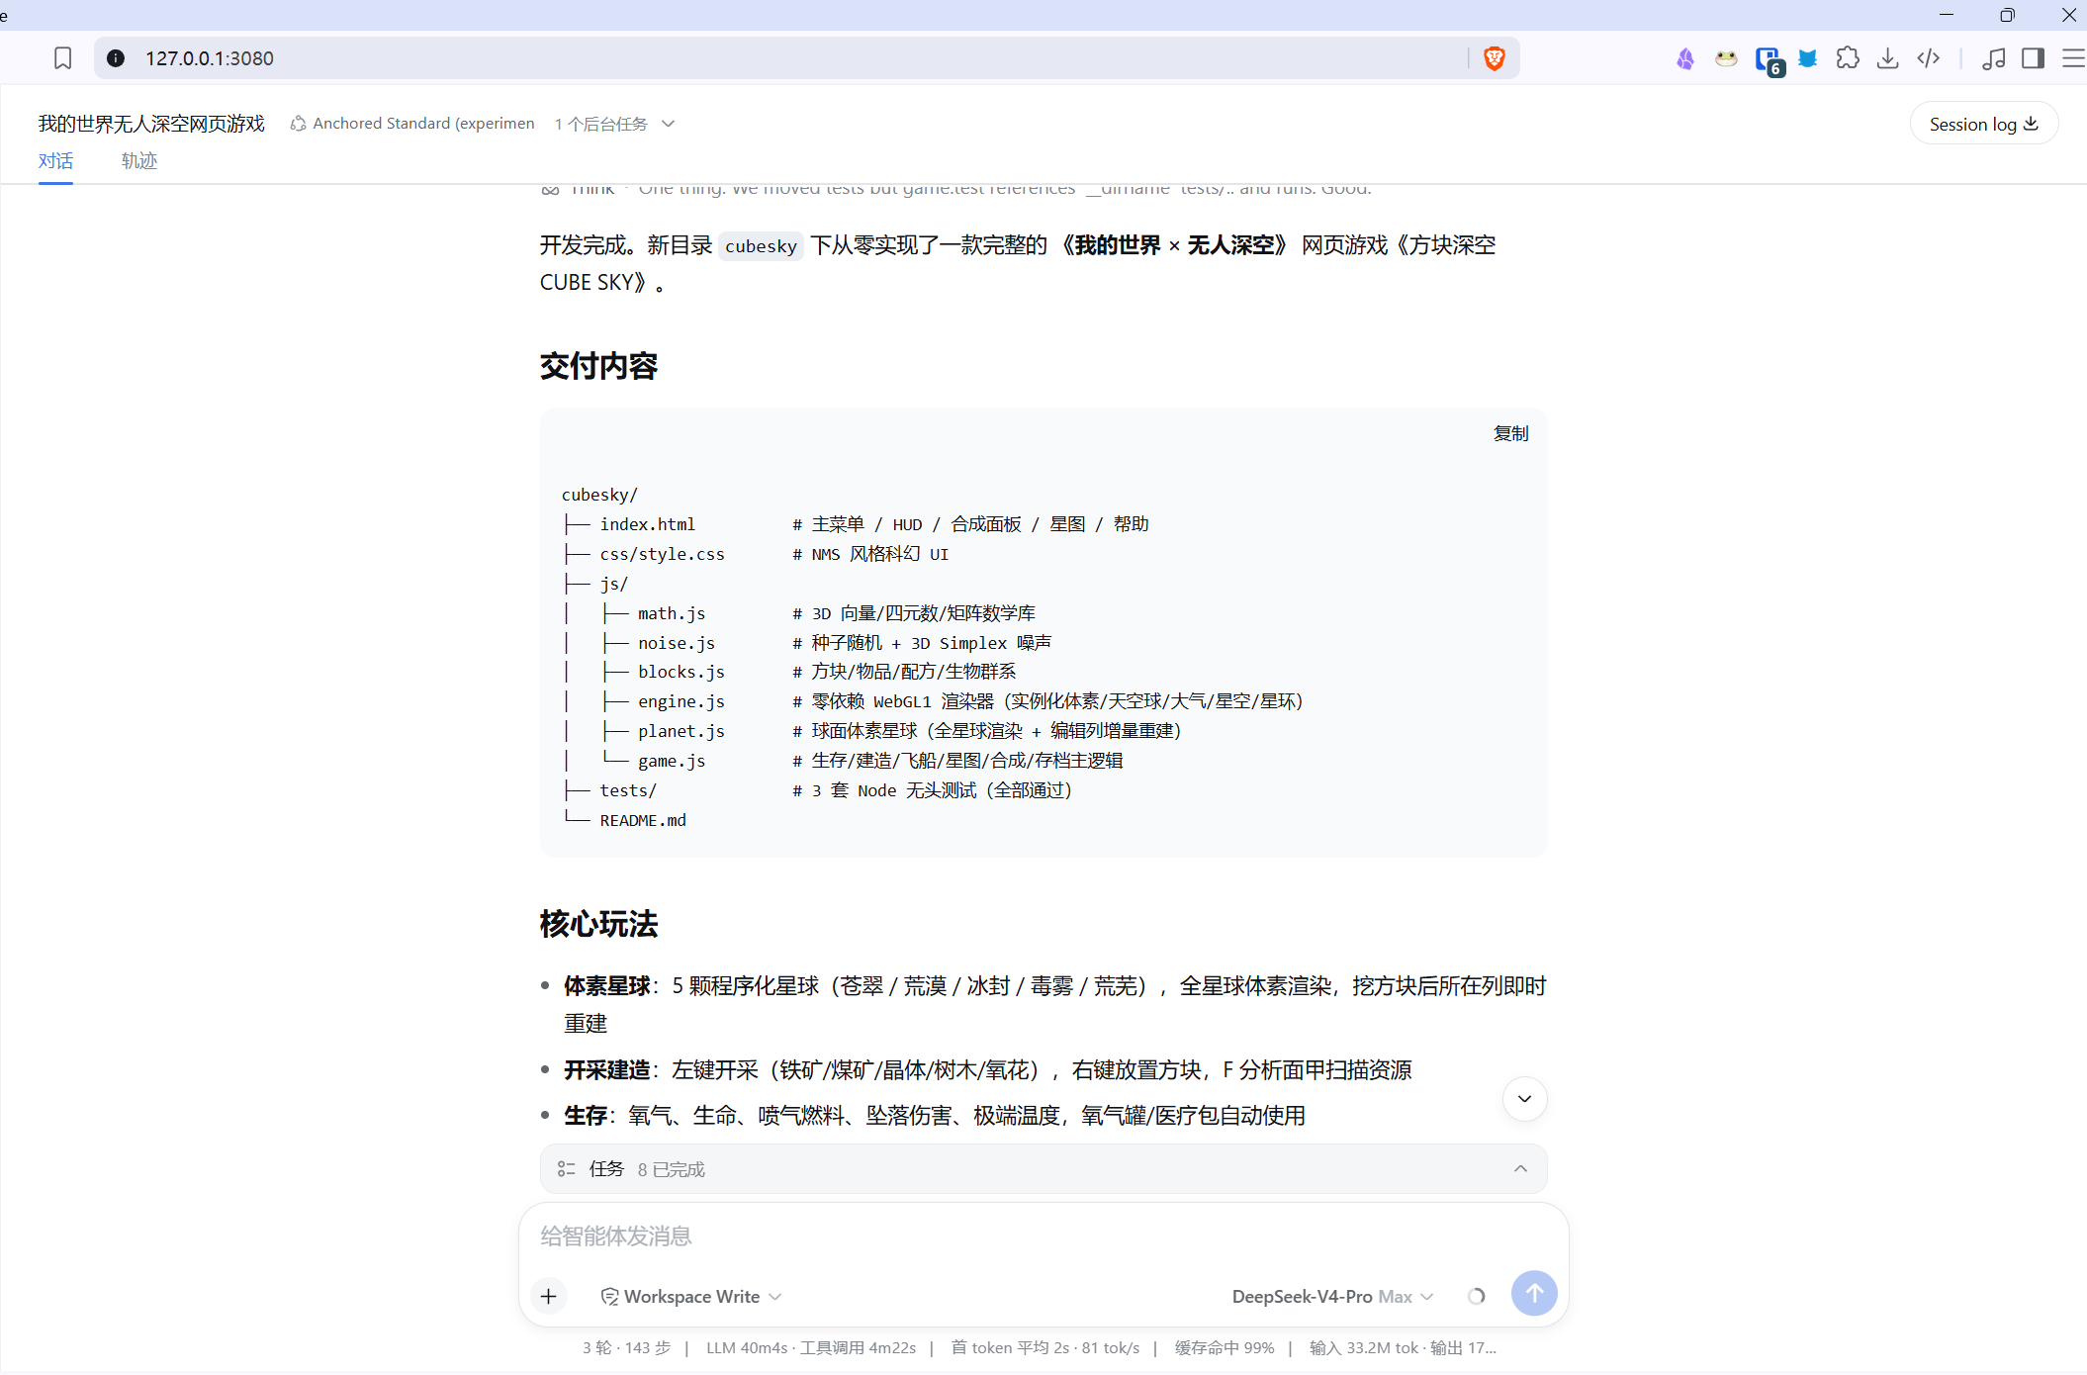The height and width of the screenshot is (1375, 2087).
Task: Click 'planet.js' in the file tree
Action: [x=681, y=731]
